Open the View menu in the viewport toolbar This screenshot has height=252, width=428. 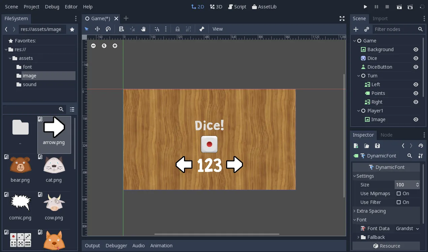tap(217, 29)
